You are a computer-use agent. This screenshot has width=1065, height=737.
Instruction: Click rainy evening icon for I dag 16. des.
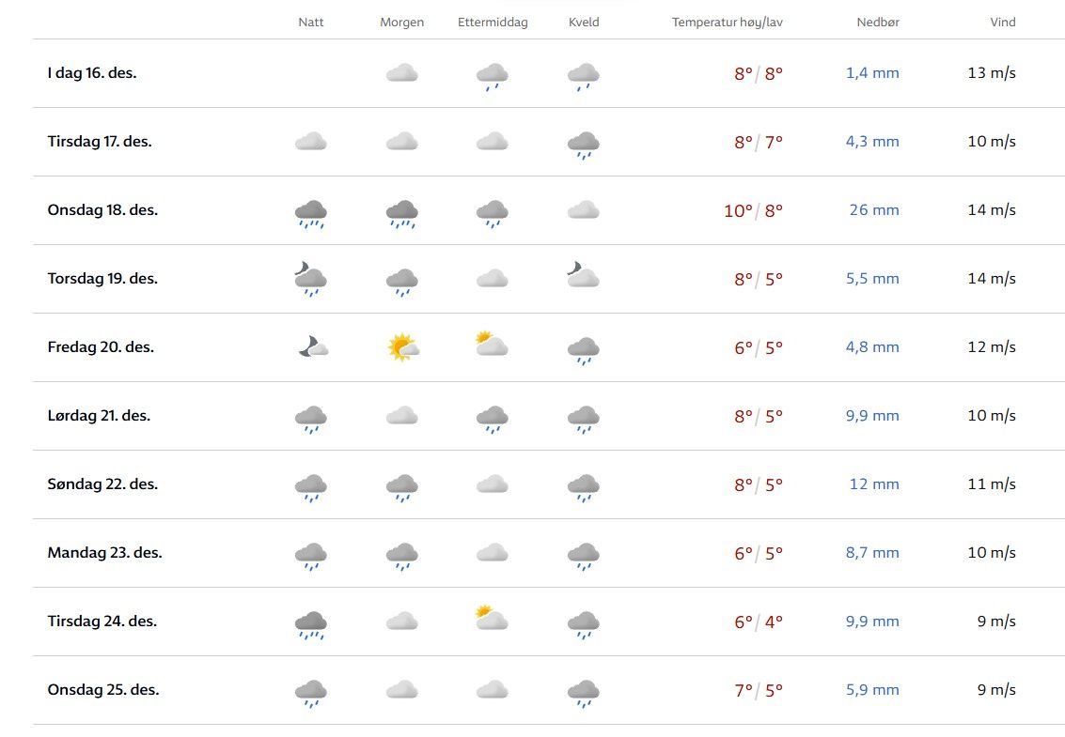click(x=584, y=75)
